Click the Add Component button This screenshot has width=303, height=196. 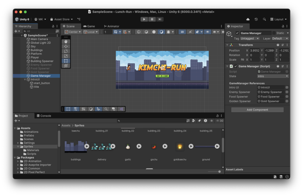(x=258, y=110)
